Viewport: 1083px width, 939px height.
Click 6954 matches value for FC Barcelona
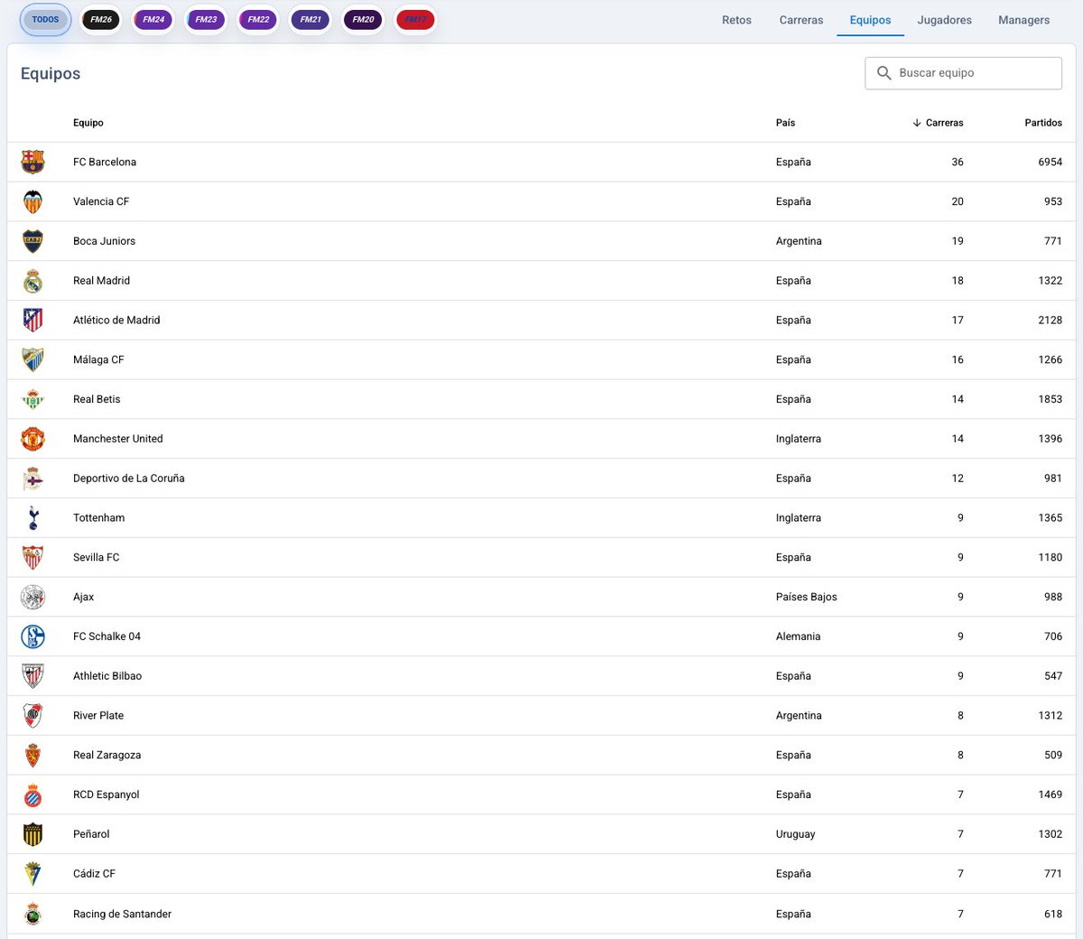1050,163
